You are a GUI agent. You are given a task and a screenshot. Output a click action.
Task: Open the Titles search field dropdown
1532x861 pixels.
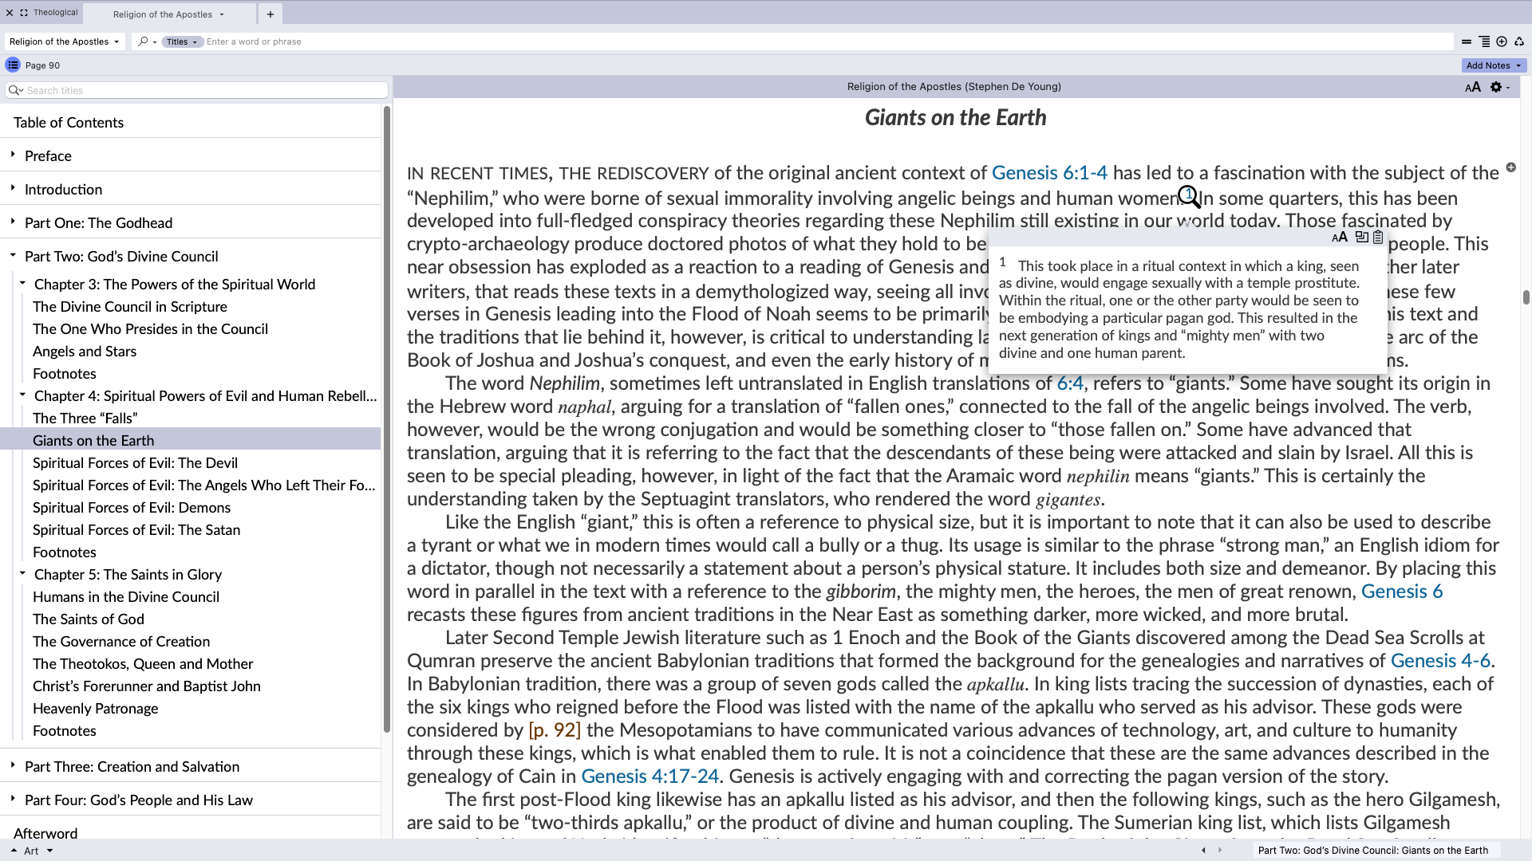click(182, 41)
